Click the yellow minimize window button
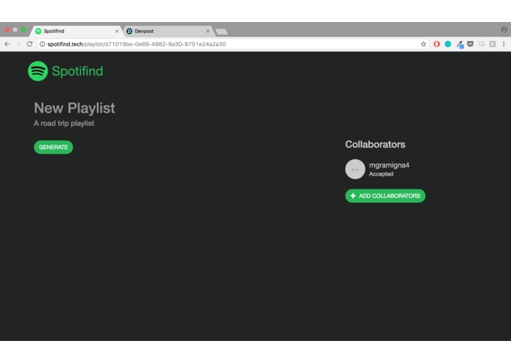511x363 pixels. coord(15,29)
